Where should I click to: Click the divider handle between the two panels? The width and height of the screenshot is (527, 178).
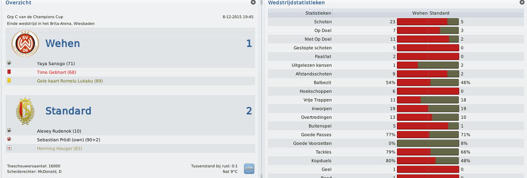pyautogui.click(x=262, y=89)
